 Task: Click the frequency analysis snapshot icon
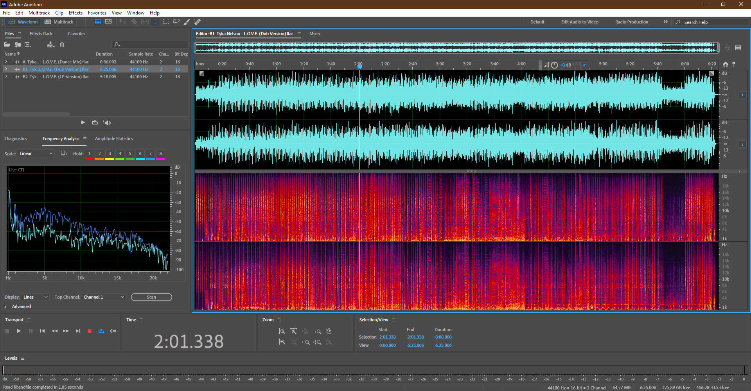63,153
